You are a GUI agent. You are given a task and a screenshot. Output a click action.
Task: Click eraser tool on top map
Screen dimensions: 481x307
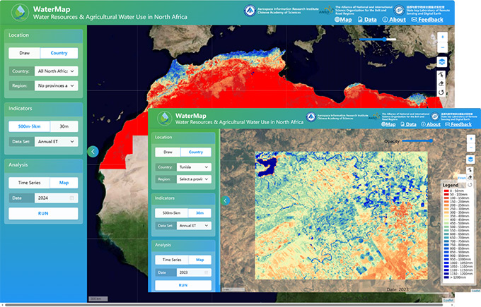[x=442, y=83]
